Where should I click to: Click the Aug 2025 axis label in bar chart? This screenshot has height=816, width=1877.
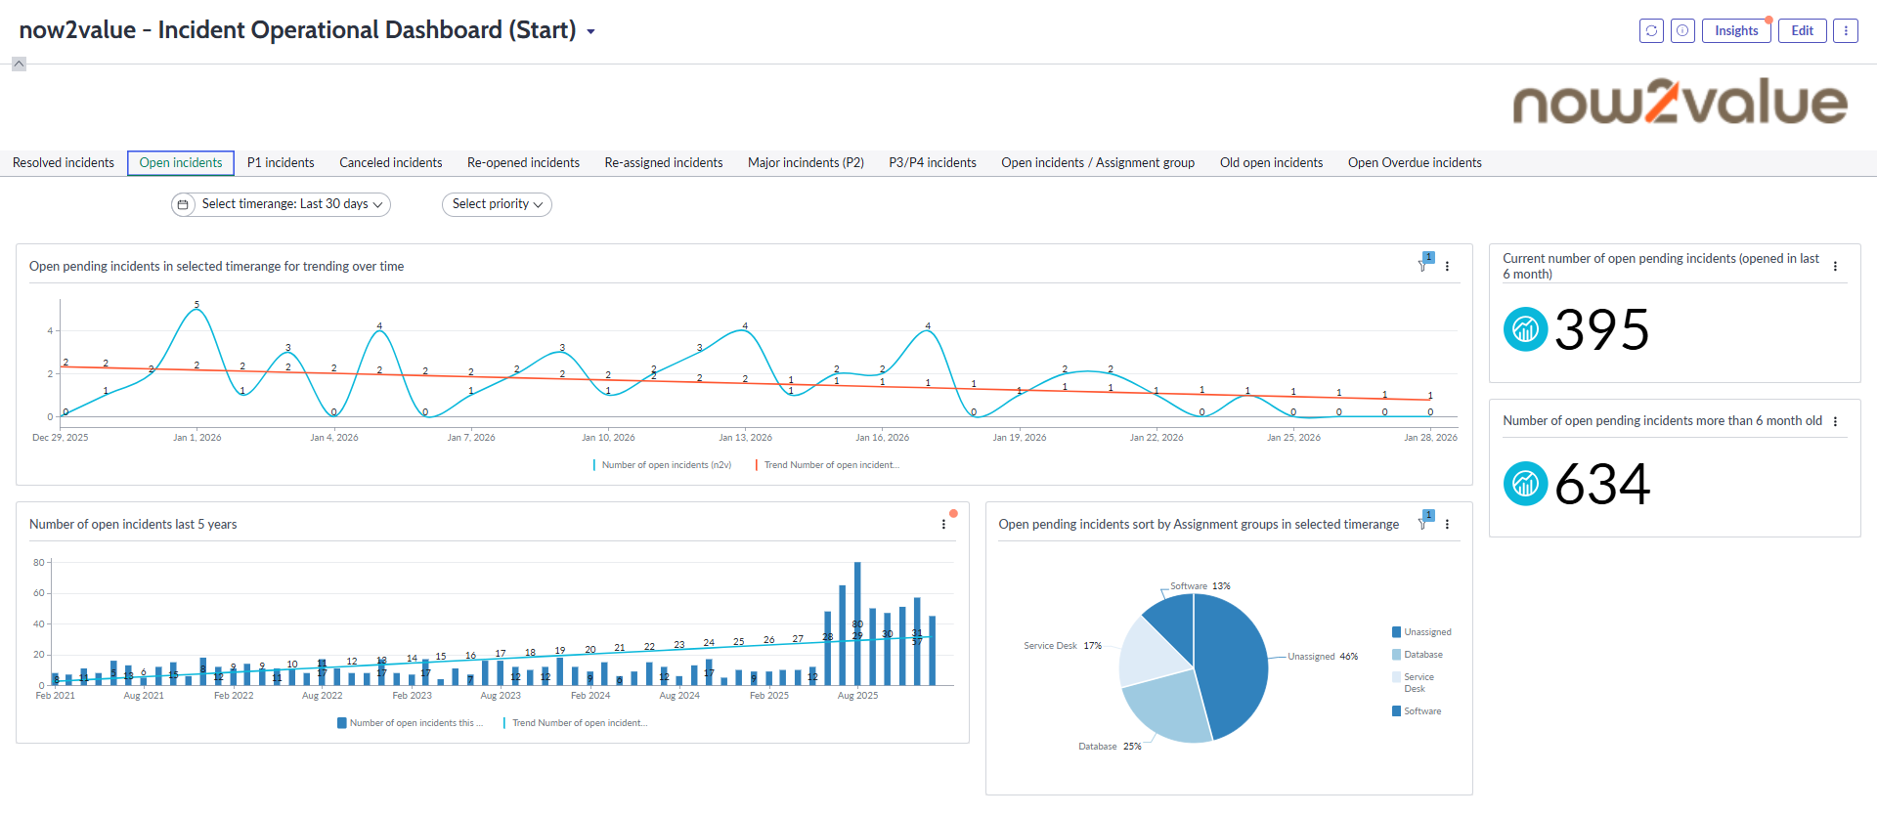tap(858, 696)
